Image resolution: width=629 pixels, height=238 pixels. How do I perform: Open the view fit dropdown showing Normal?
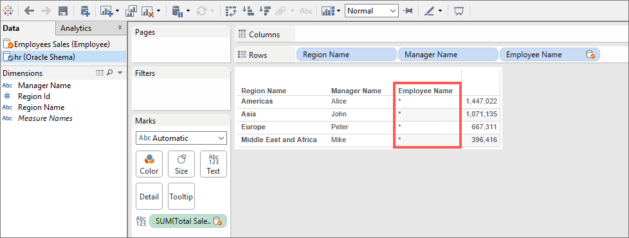click(x=372, y=11)
